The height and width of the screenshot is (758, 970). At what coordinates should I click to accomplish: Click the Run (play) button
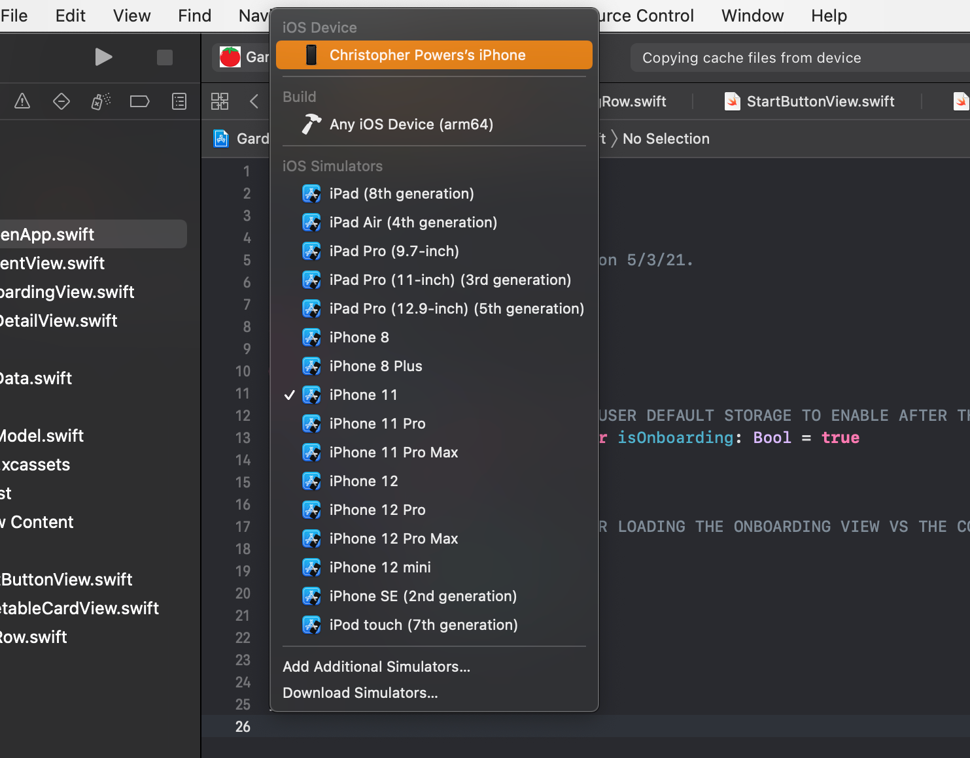[x=103, y=58]
